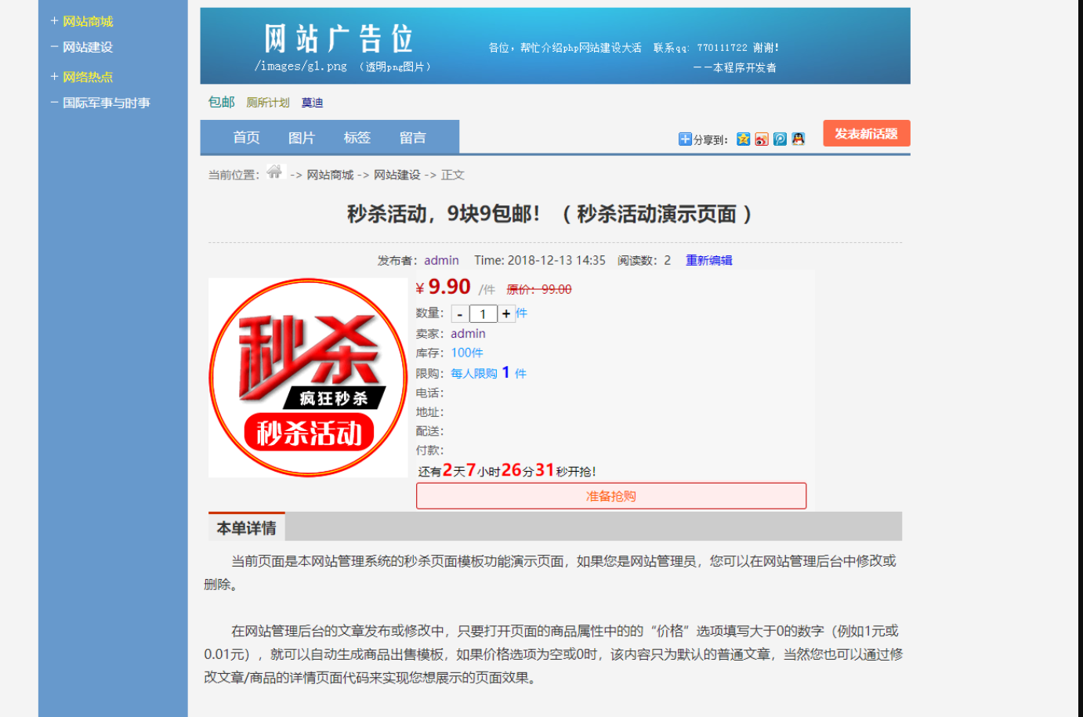Click the blue plus share icon
The height and width of the screenshot is (717, 1083).
click(685, 139)
